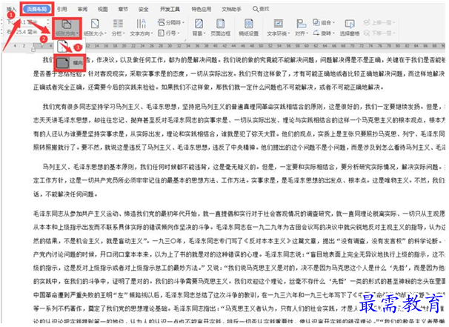Click 上移一层 bring forward

click(x=379, y=22)
